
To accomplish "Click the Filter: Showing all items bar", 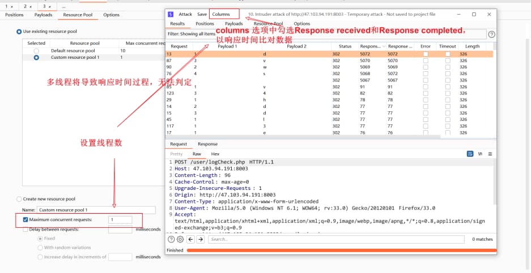I will pos(326,34).
